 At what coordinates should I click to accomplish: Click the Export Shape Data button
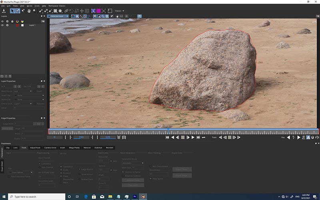(x=182, y=176)
